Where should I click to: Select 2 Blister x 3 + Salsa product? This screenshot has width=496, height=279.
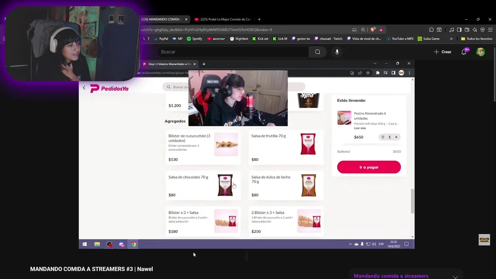coord(286,221)
